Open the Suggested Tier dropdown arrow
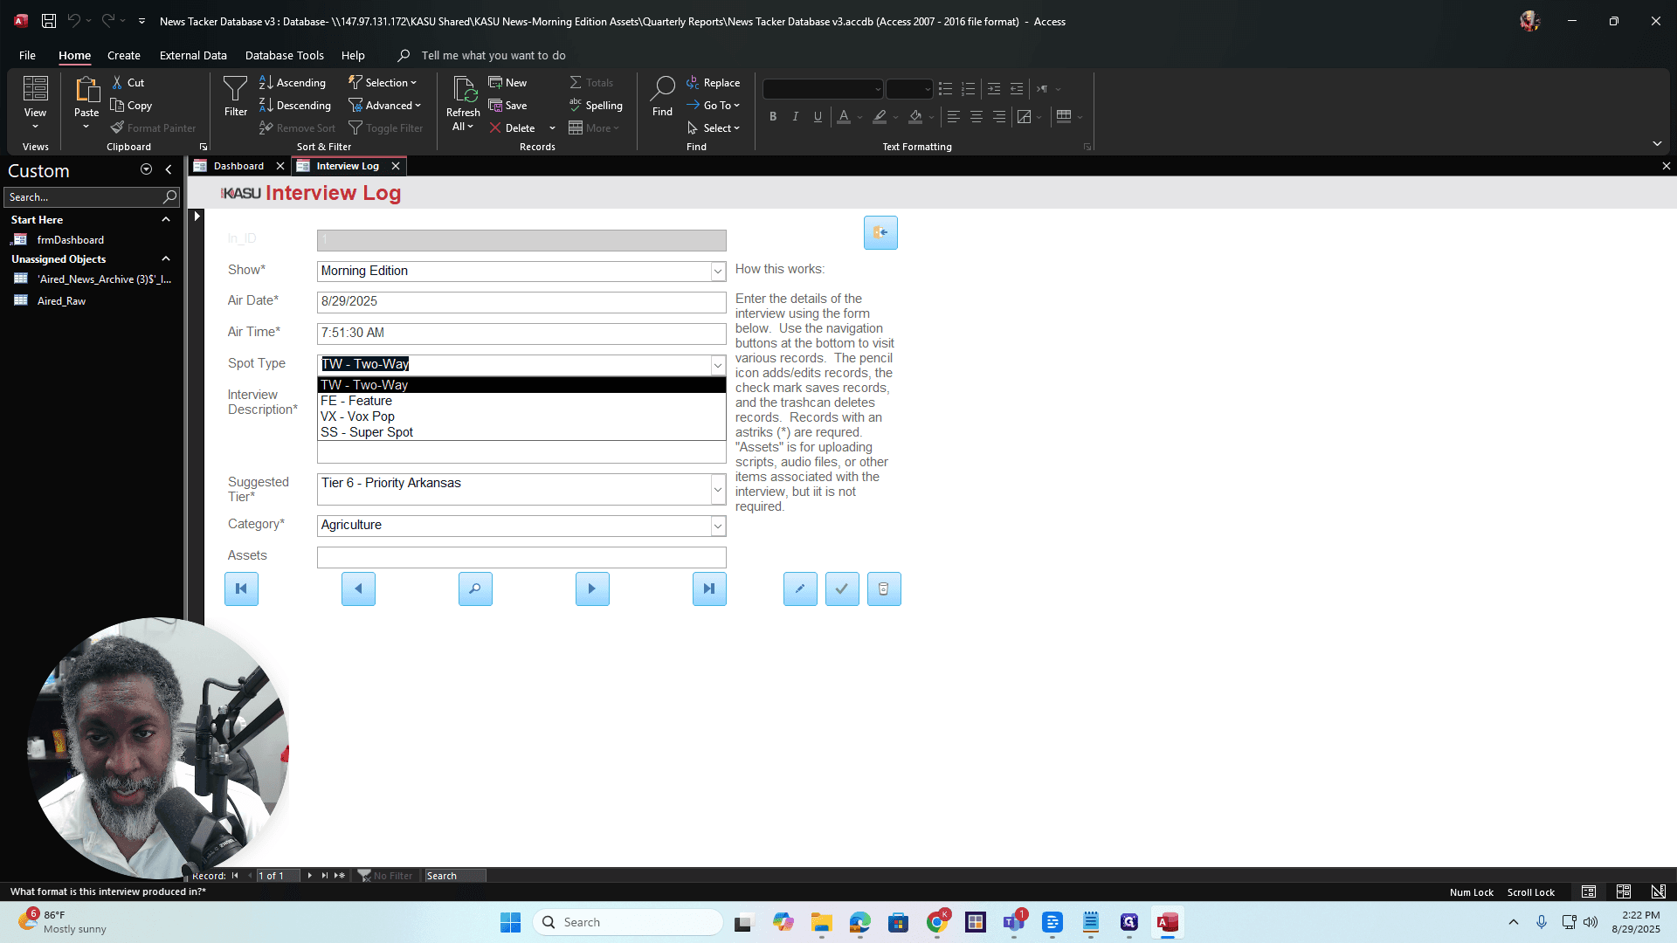The height and width of the screenshot is (943, 1677). pyautogui.click(x=717, y=490)
